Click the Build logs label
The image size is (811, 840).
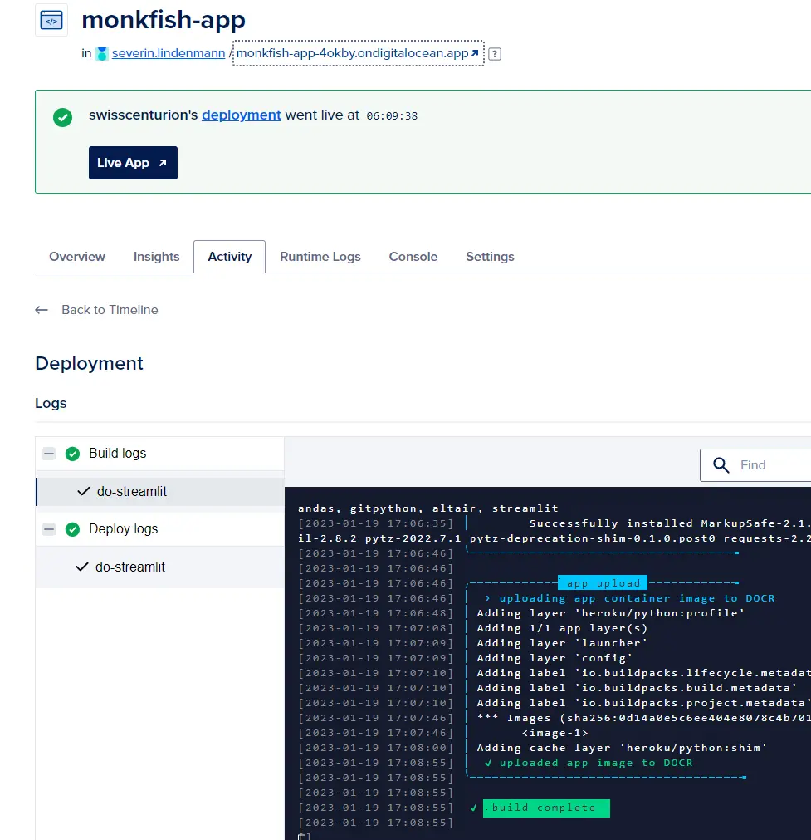tap(117, 453)
